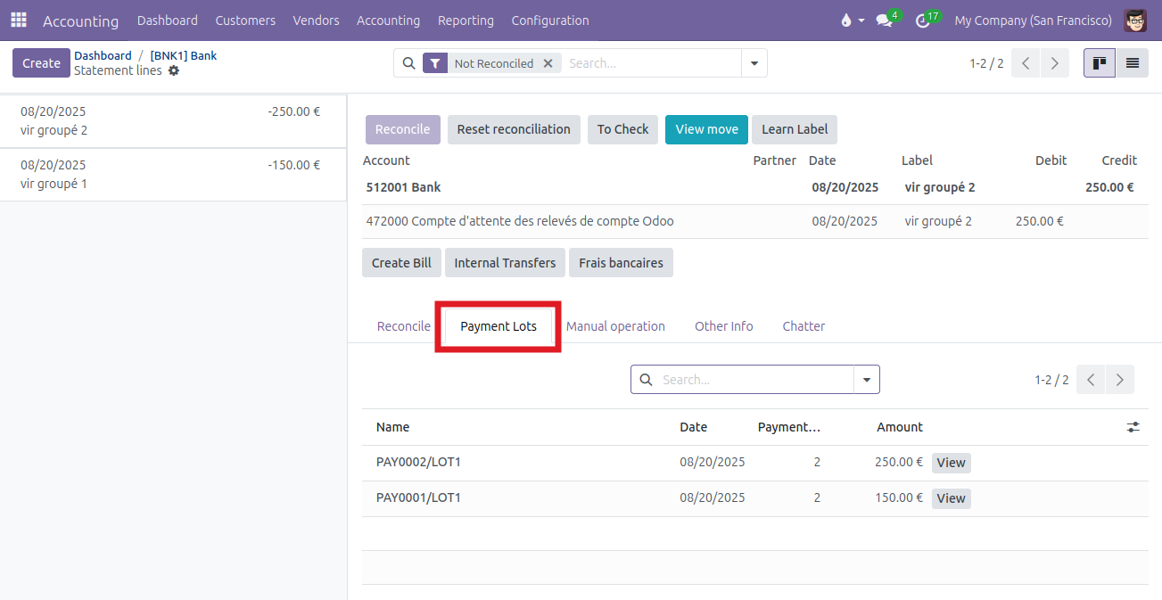This screenshot has height=600, width=1162.
Task: Open the Dashboard menu
Action: [168, 21]
